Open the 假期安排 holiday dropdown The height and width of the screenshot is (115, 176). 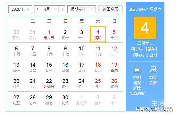tap(82, 9)
